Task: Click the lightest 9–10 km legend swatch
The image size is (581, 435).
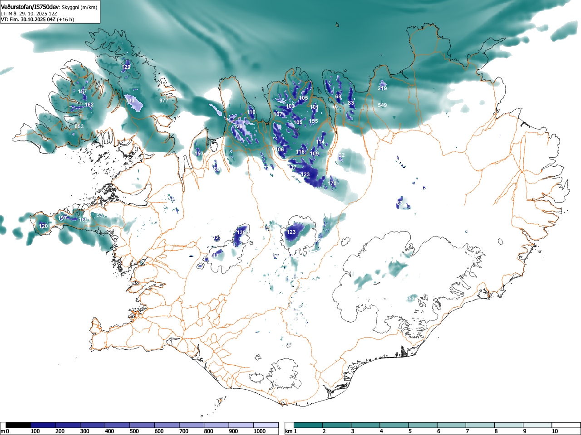Action: click(x=538, y=425)
